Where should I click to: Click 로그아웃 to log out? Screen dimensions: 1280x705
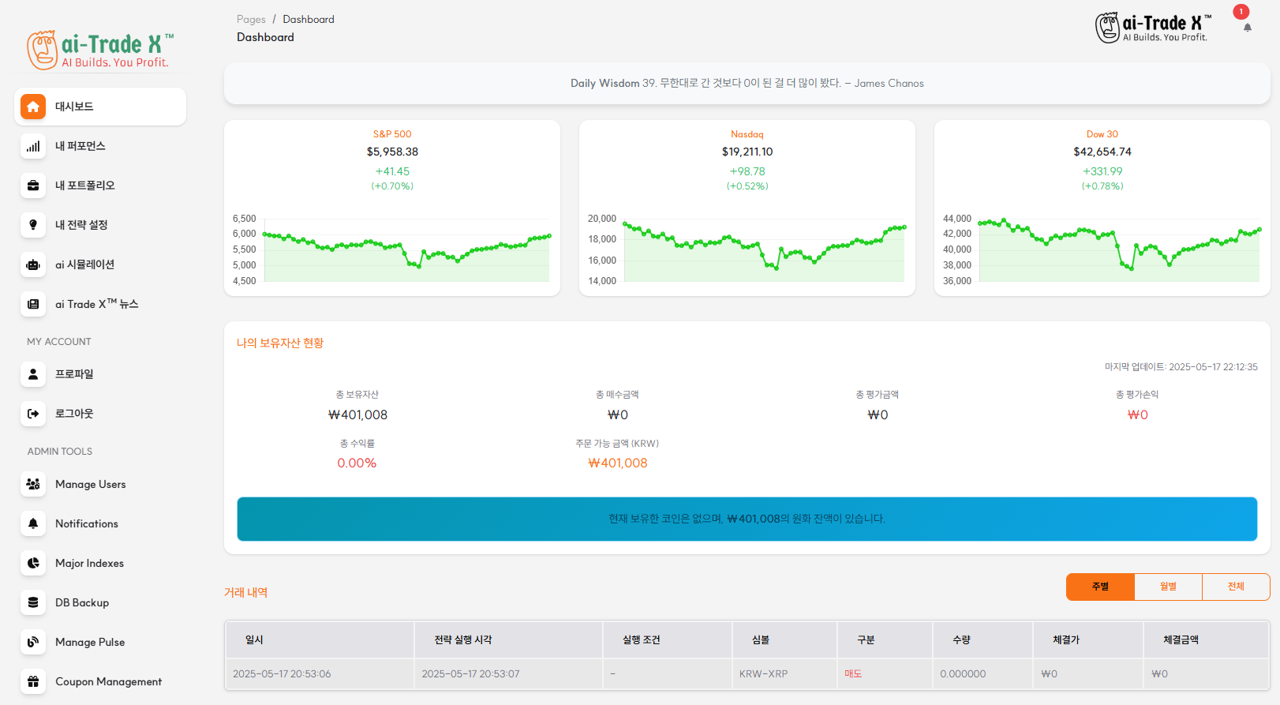(74, 414)
